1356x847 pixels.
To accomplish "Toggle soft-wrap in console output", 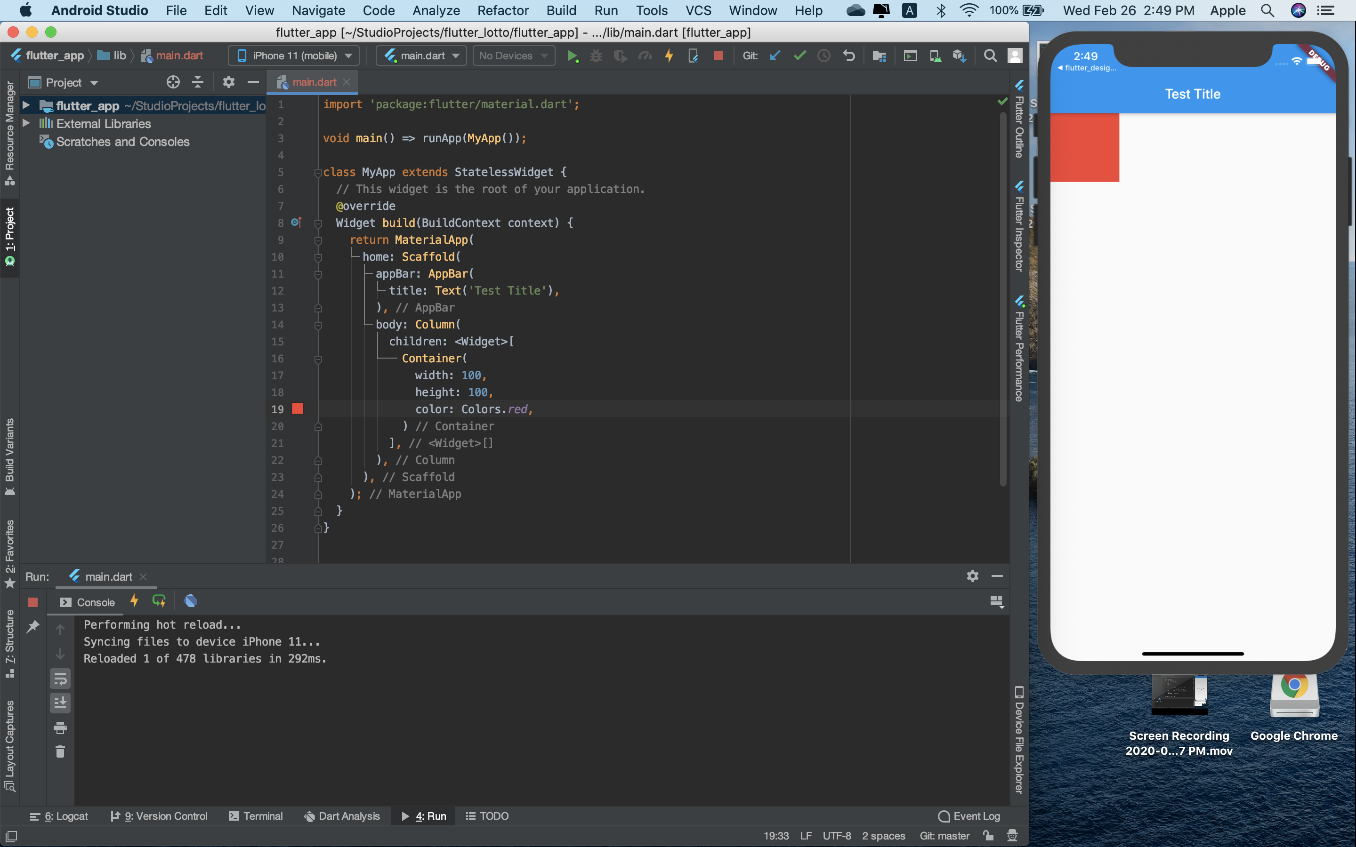I will coord(60,679).
